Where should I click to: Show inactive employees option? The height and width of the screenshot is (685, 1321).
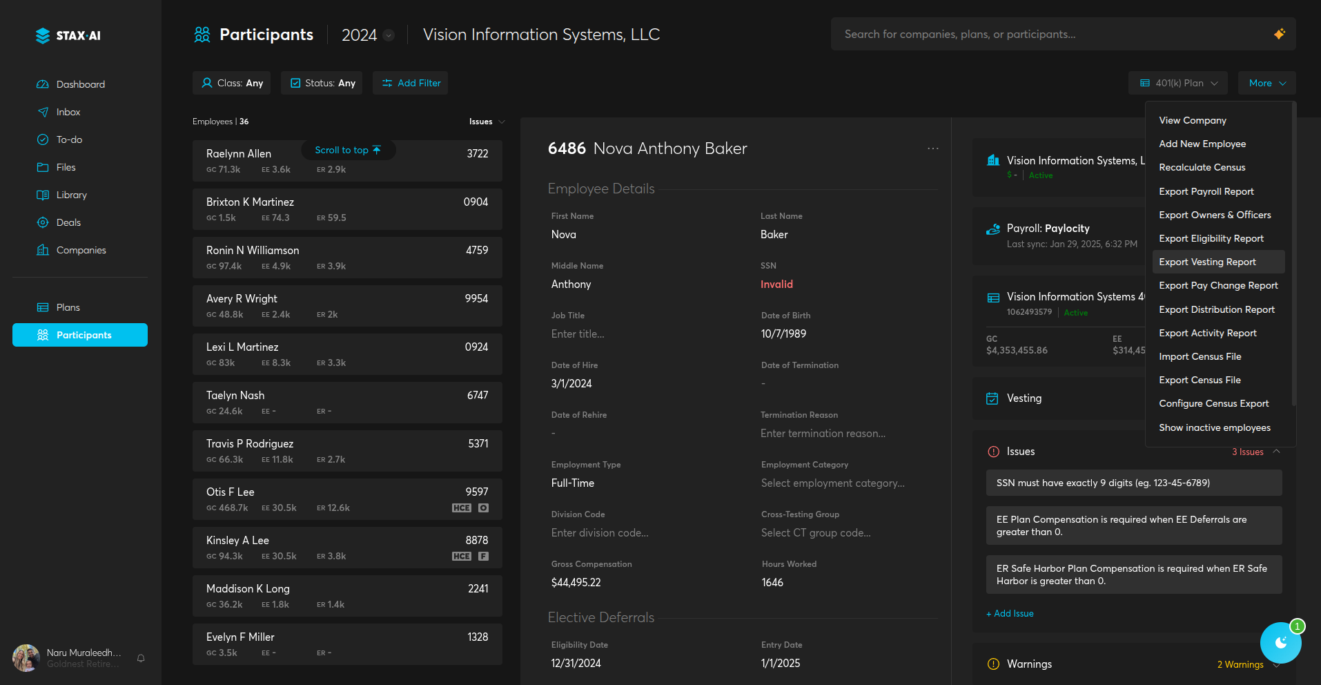coord(1214,427)
